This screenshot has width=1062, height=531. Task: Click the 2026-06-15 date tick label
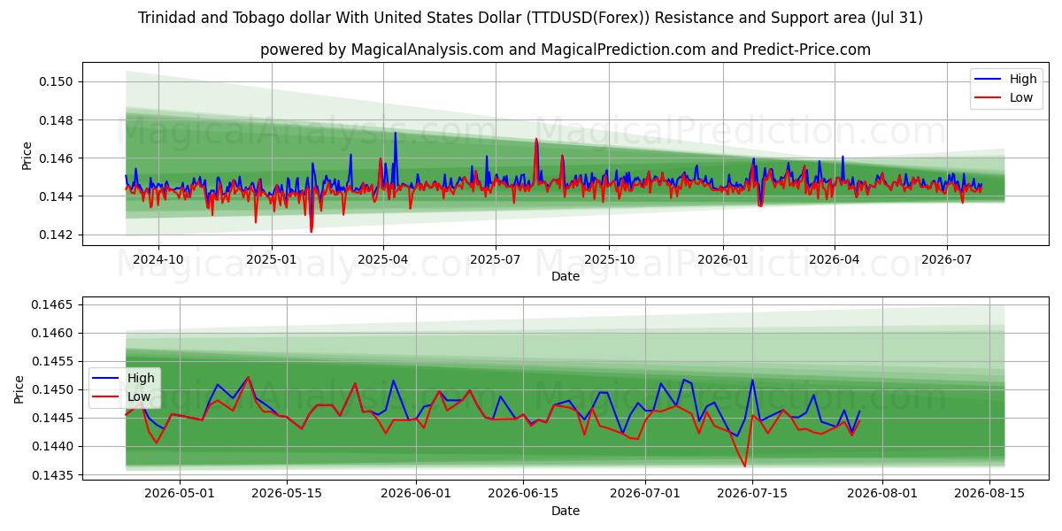523,494
